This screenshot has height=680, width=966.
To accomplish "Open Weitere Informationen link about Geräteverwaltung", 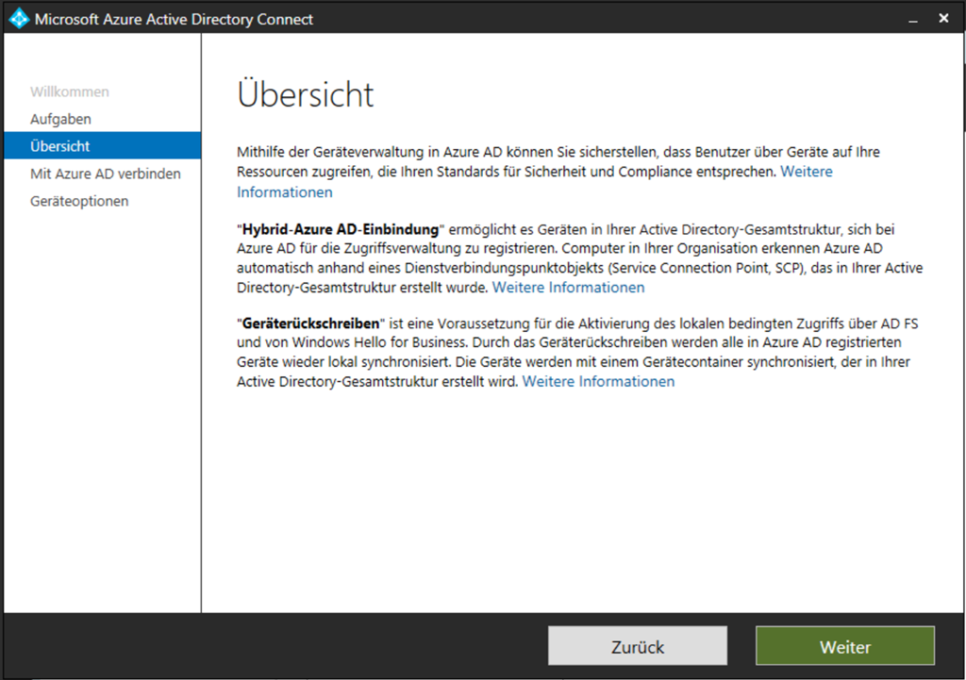I will click(x=284, y=192).
